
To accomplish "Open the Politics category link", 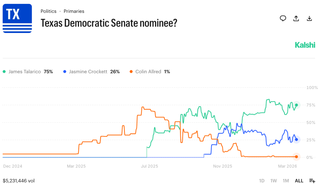I will coord(48,11).
